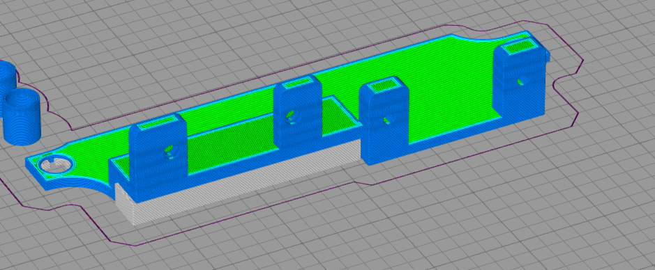Click the screw hole in leftmost tab
This screenshot has width=655, height=270.
[x=170, y=152]
